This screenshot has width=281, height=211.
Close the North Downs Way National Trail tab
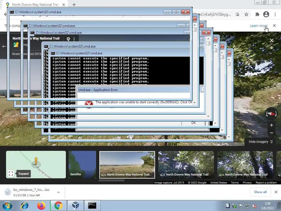coord(64,5)
